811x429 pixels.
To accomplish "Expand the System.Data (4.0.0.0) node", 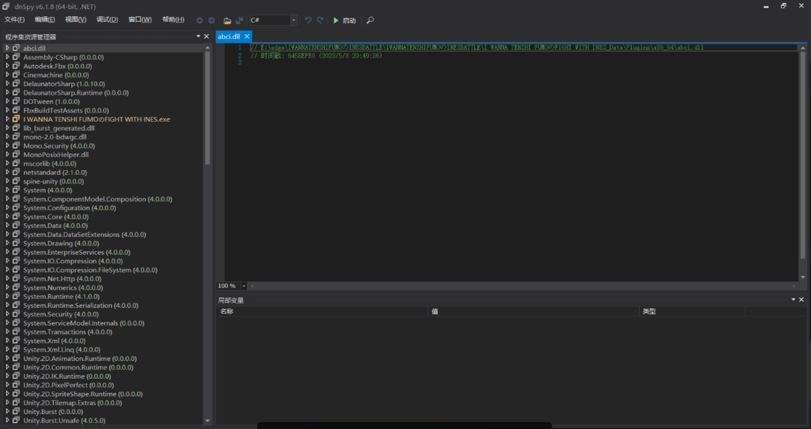I will [7, 226].
